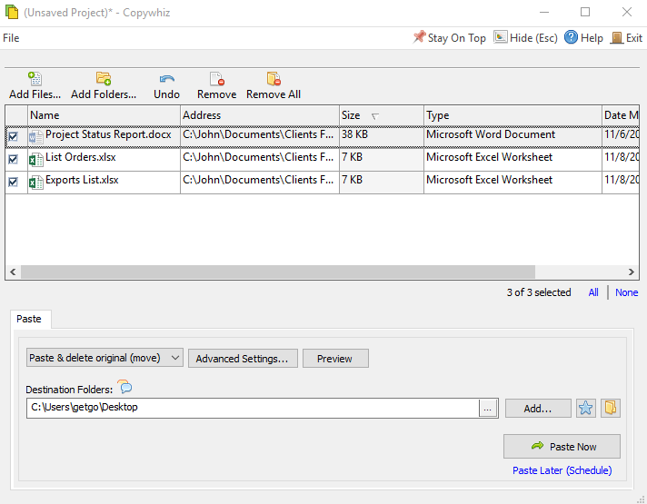Click the All selection link
The width and height of the screenshot is (647, 504).
point(593,292)
